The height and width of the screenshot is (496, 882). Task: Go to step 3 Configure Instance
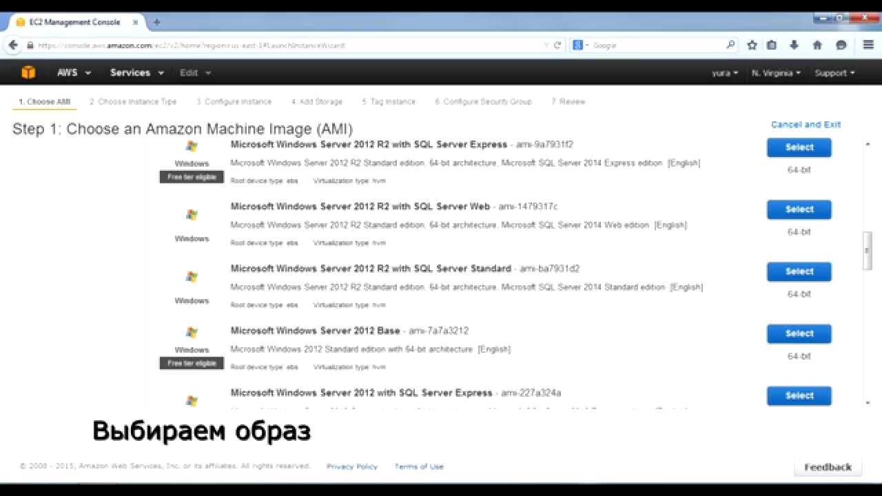pyautogui.click(x=234, y=102)
